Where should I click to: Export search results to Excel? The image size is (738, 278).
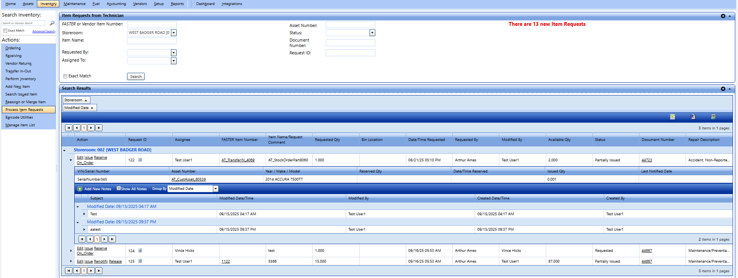coord(672,117)
